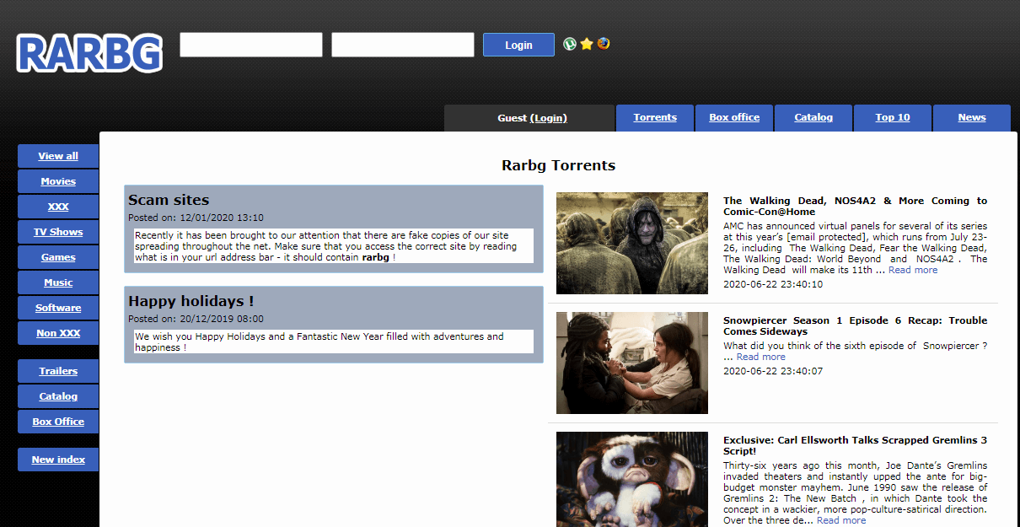Click the Snowpiercer Season 1 Episode 6 headline

coord(855,325)
